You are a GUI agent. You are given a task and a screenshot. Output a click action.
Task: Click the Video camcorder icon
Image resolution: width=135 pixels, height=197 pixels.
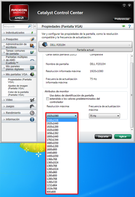click(x=32, y=100)
